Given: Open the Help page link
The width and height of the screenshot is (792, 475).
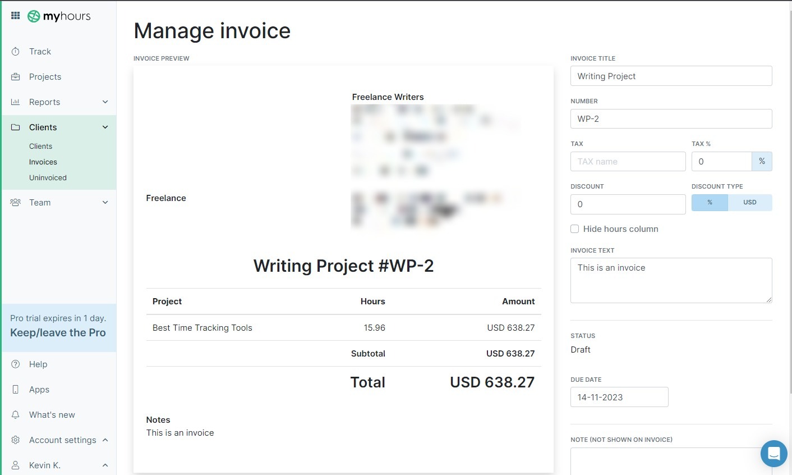Looking at the screenshot, I should [x=38, y=364].
